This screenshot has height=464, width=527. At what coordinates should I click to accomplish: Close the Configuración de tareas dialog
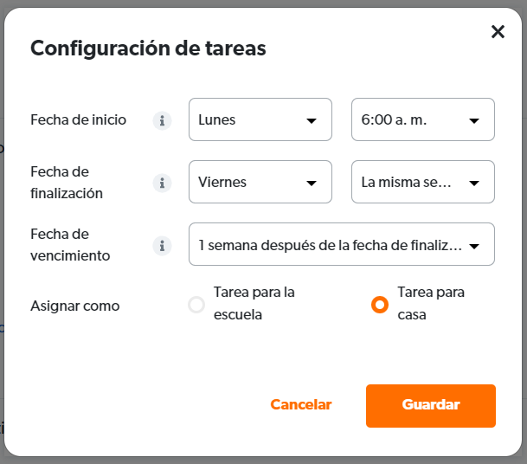point(498,32)
